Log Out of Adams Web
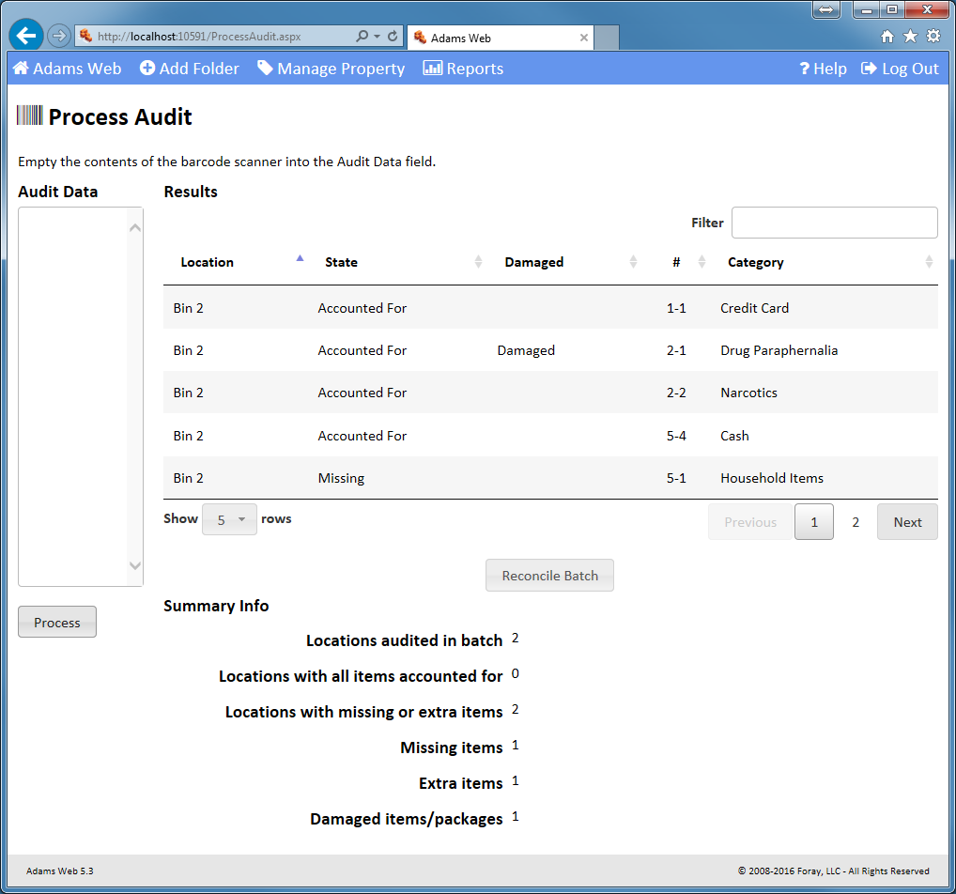Viewport: 956px width, 894px height. pyautogui.click(x=900, y=69)
